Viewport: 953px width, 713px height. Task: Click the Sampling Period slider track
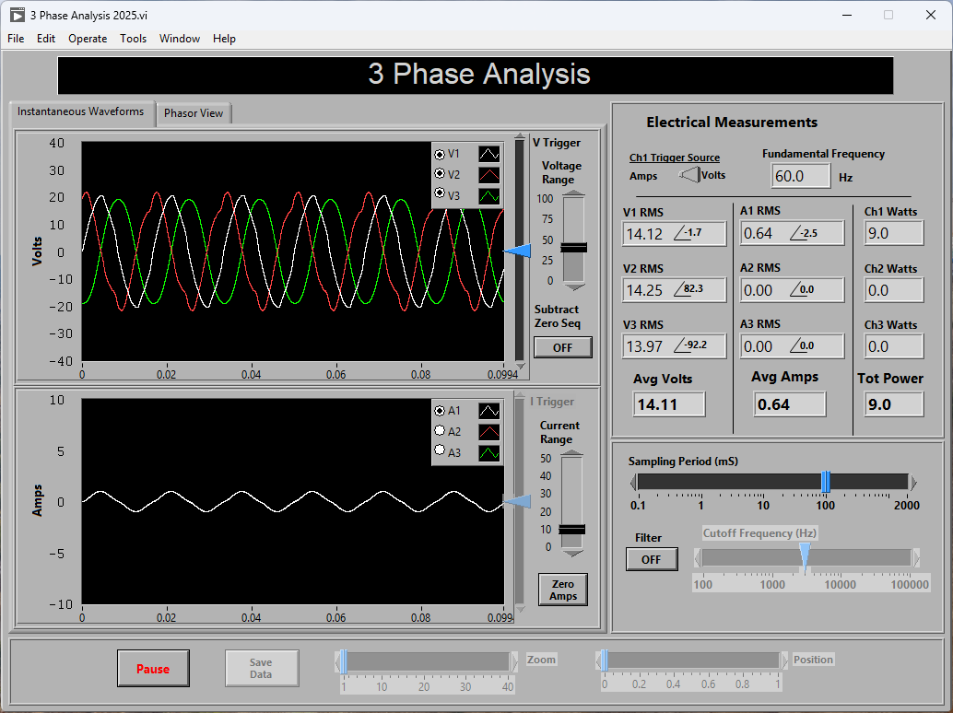coord(728,482)
